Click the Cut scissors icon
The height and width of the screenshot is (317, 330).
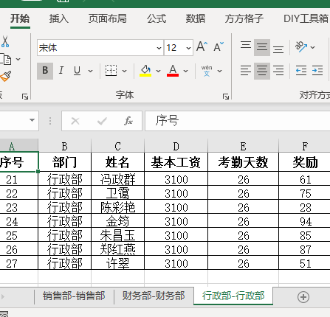pyautogui.click(x=5, y=42)
